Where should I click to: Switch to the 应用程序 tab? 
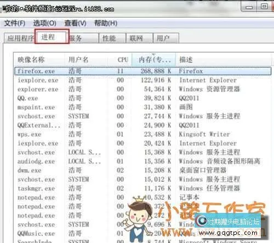[x=20, y=38]
